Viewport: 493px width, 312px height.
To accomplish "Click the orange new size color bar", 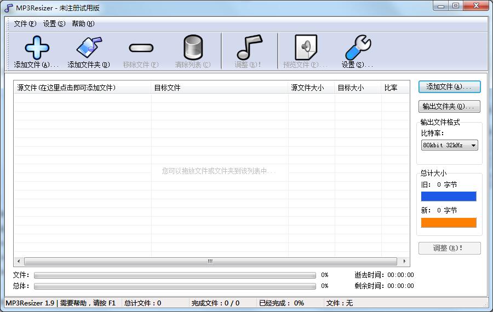I will pos(449,223).
